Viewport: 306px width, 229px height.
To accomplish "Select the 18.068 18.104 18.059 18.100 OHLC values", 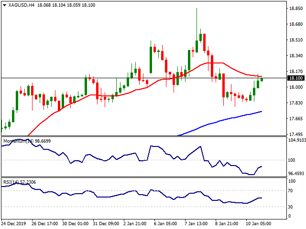I will (x=66, y=5).
